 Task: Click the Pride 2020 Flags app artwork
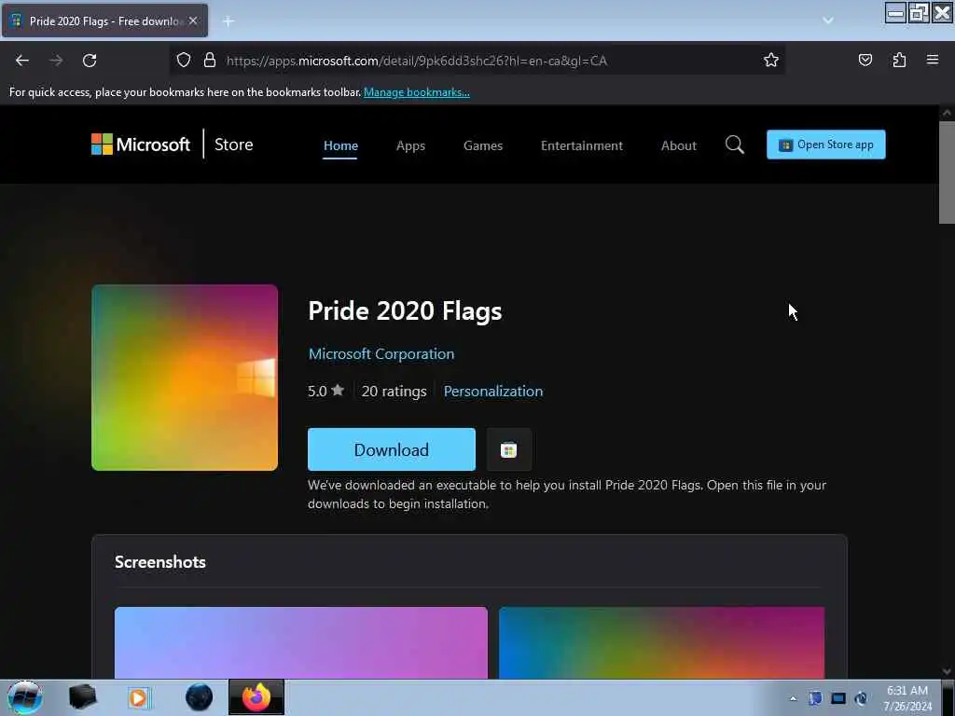point(185,378)
